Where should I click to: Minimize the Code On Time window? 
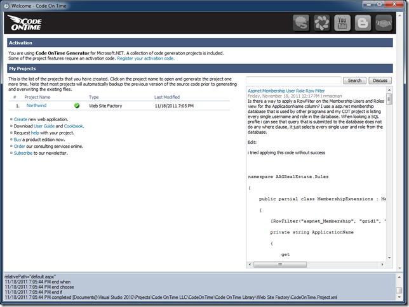(368, 4)
